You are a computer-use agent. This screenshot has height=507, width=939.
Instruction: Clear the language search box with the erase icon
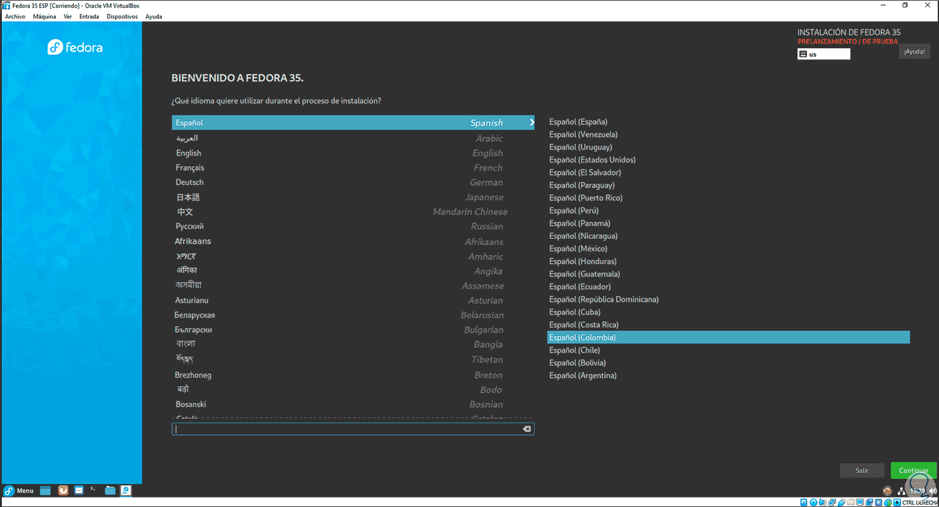tap(526, 429)
